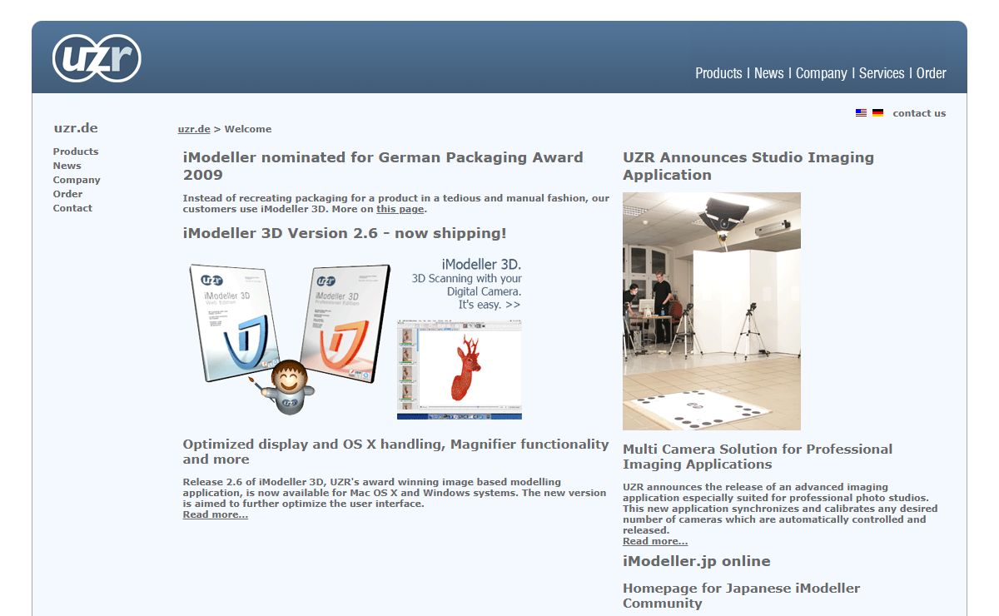Click the 'iModeller 3D Version 2.6 - now shipping!' heading
The height and width of the screenshot is (616, 999).
[x=345, y=233]
